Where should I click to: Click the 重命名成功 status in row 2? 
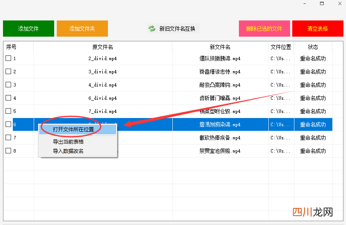[x=313, y=72]
